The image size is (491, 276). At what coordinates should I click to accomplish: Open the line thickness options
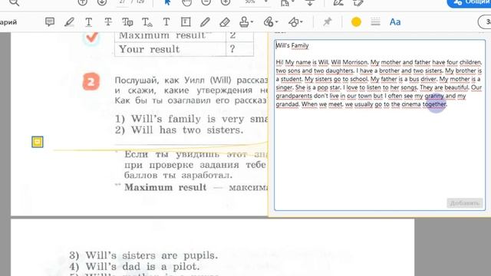point(375,22)
